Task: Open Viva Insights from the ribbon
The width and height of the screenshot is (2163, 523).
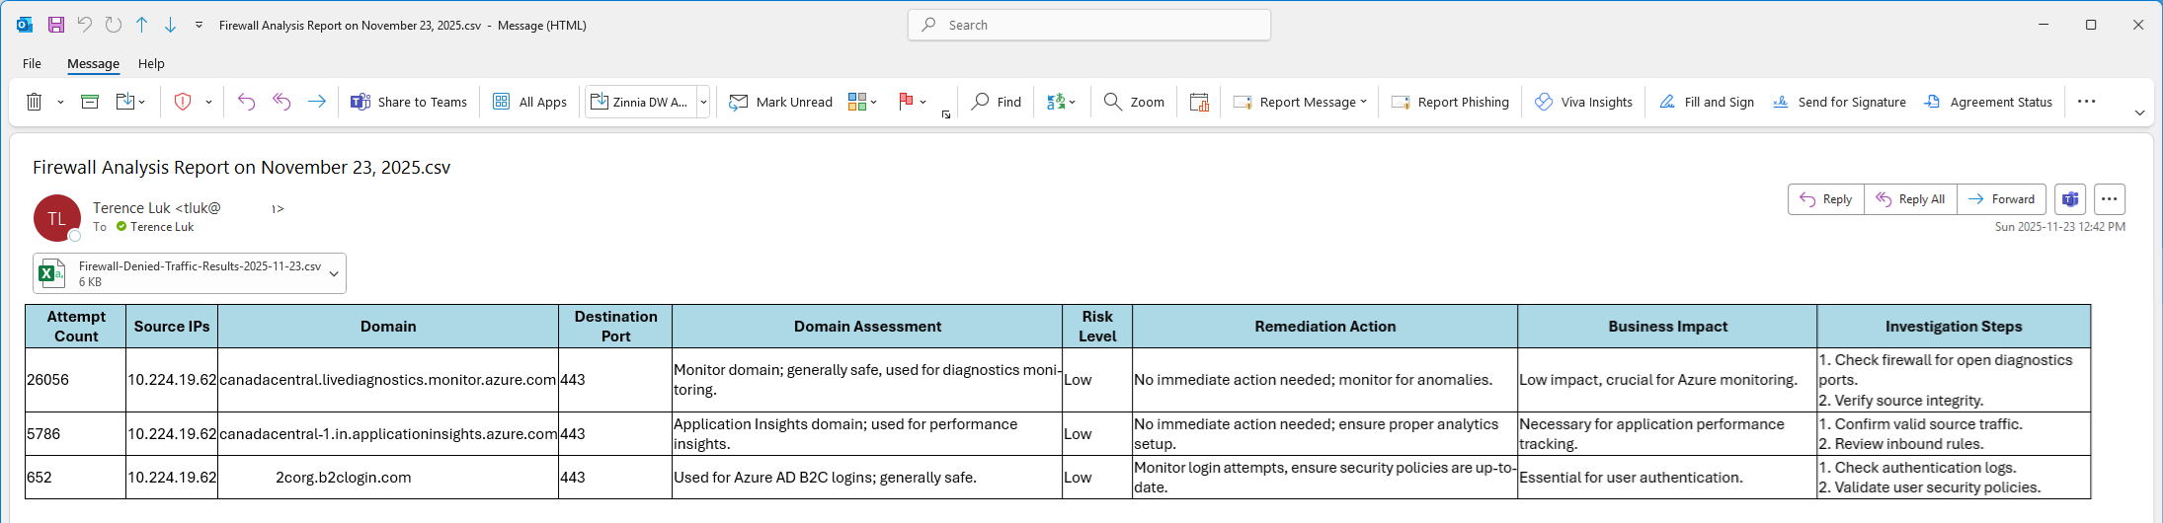Action: [x=1583, y=102]
